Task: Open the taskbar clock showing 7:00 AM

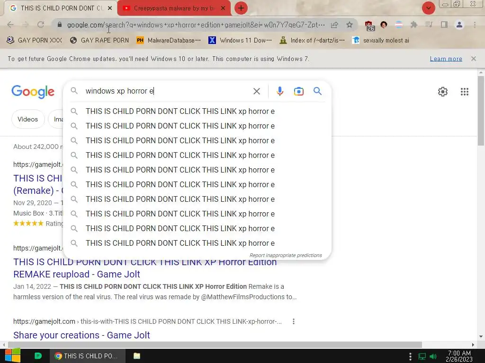Action: tap(459, 356)
